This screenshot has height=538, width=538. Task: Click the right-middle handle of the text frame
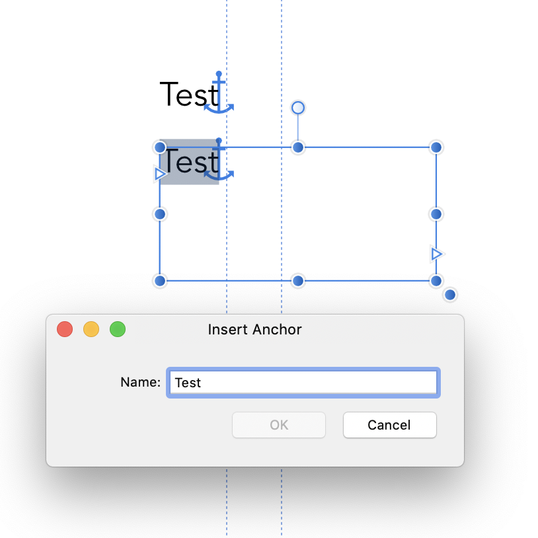coord(436,214)
